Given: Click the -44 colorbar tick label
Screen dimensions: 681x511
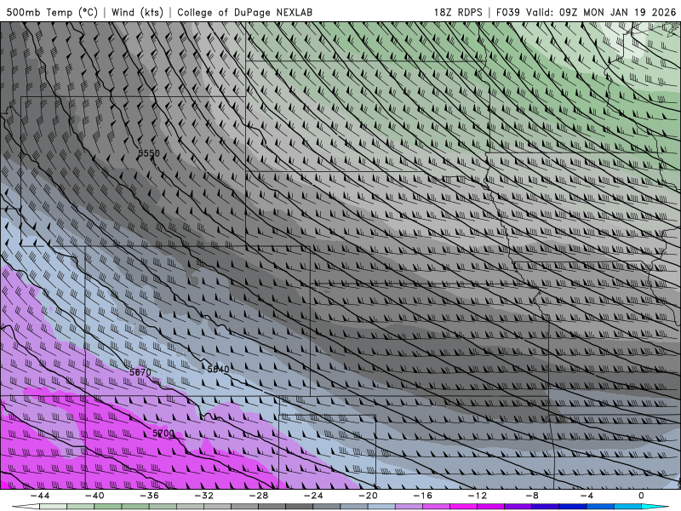Looking at the screenshot, I should [x=39, y=496].
